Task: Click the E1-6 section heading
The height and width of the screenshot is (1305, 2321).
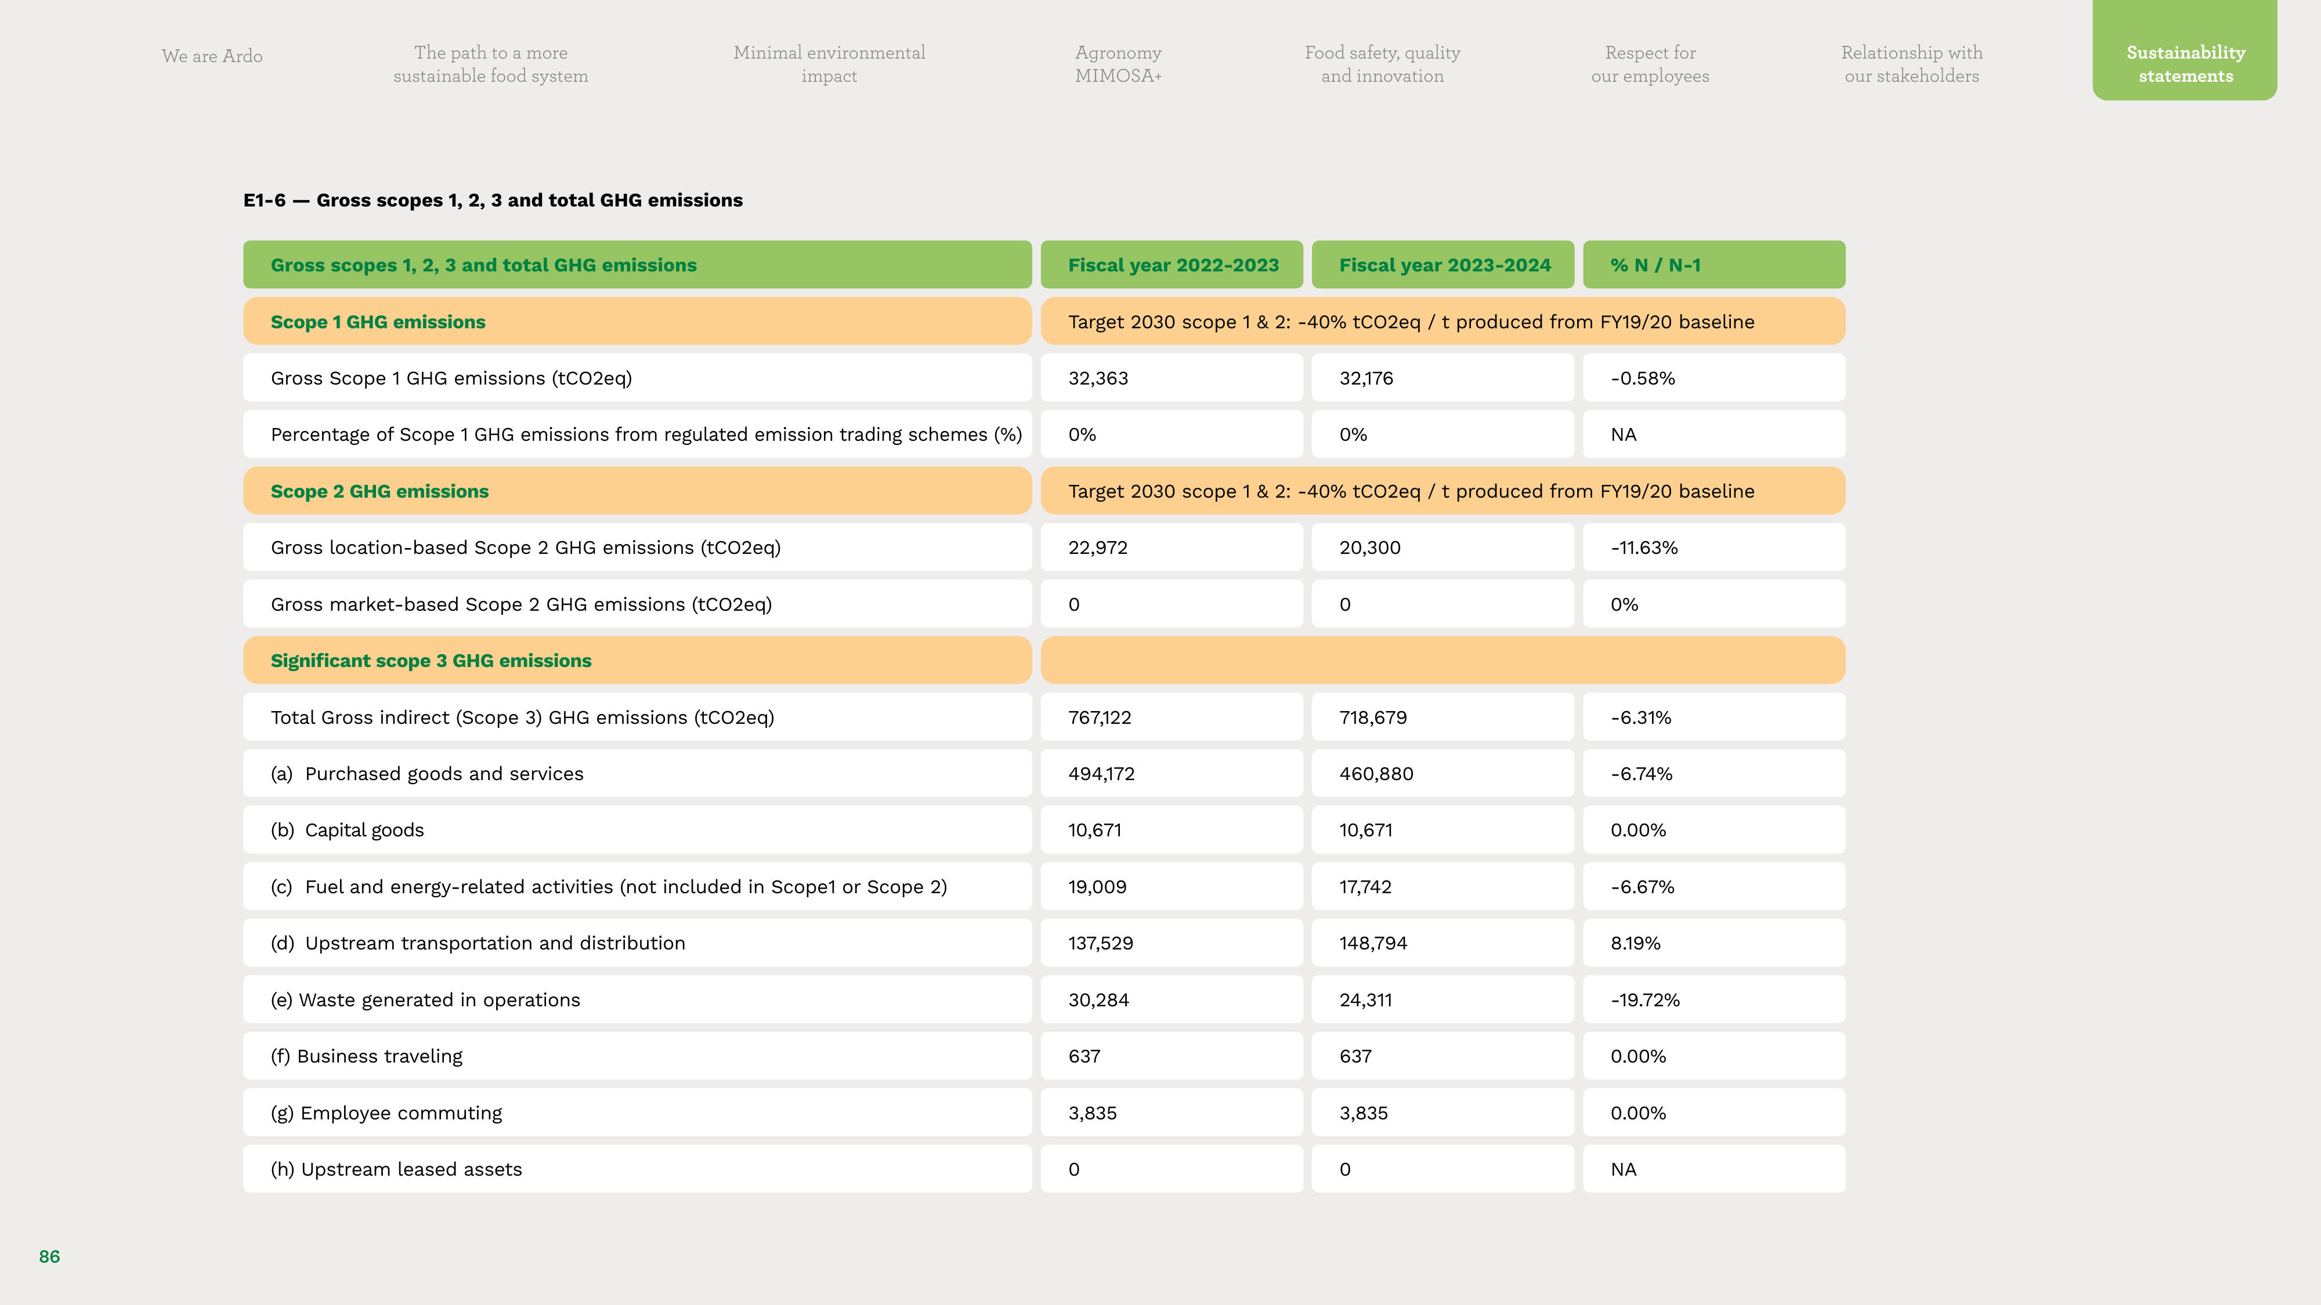Action: [493, 200]
